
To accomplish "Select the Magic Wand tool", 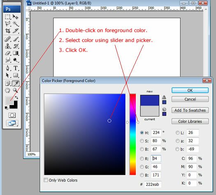I will (16, 24).
